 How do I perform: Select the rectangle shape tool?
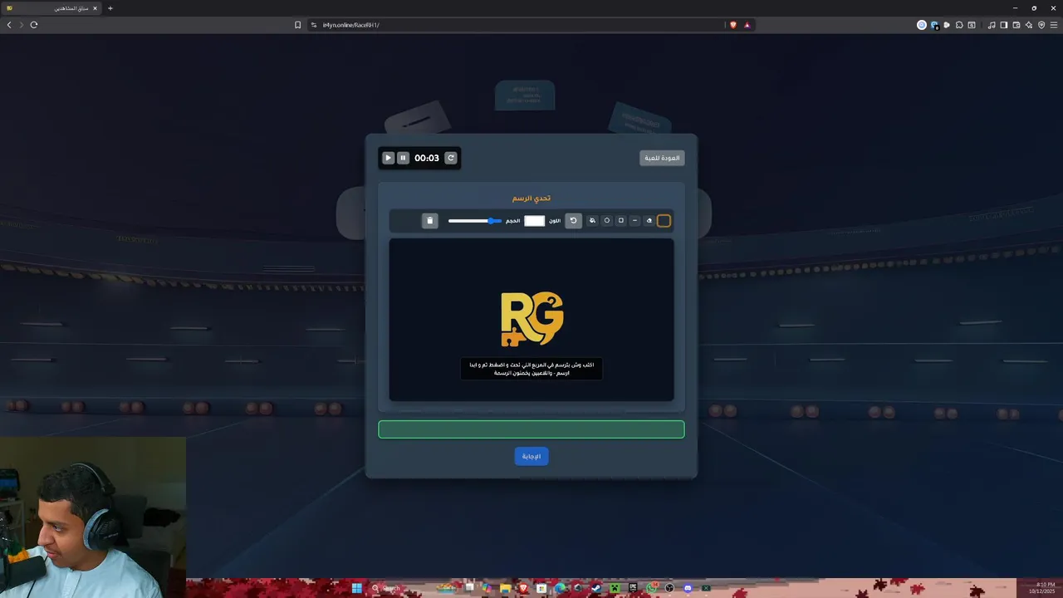coord(620,221)
